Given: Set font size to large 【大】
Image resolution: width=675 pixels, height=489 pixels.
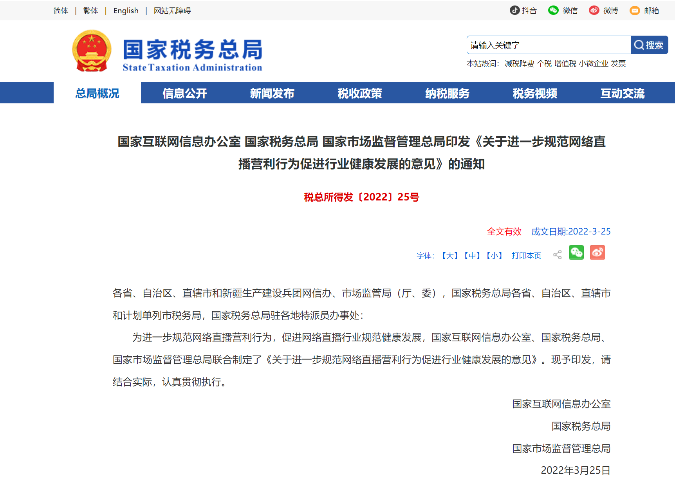Looking at the screenshot, I should pos(449,256).
